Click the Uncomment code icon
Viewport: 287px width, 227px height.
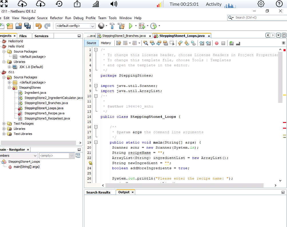pyautogui.click(x=238, y=43)
